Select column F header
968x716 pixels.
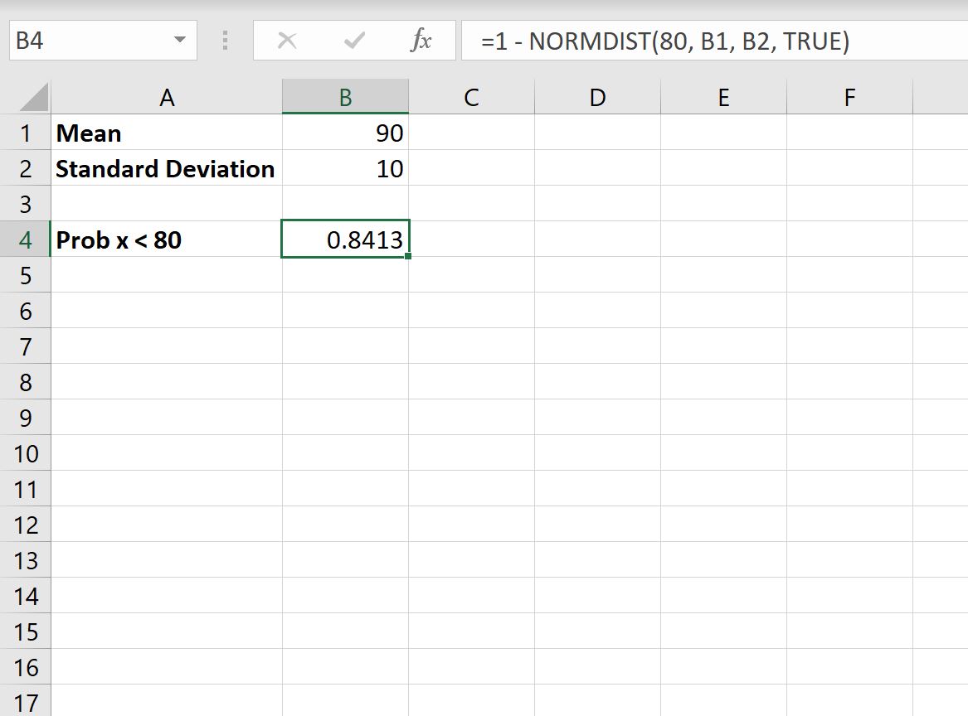click(x=849, y=96)
